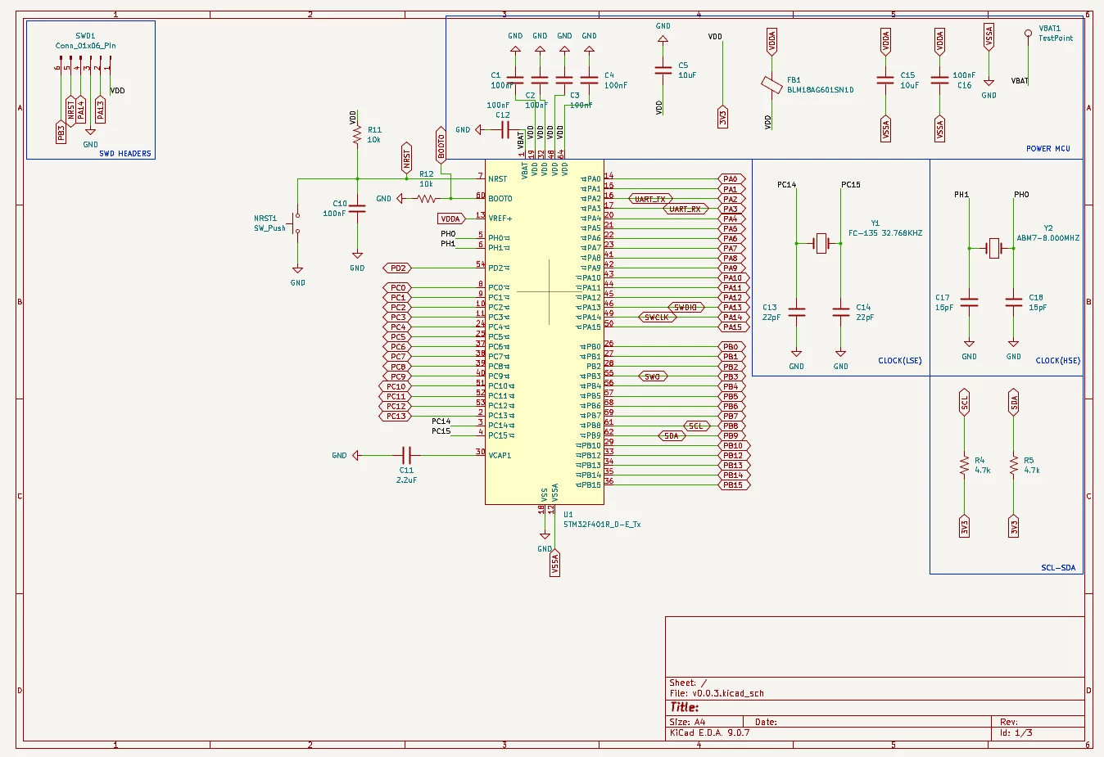Viewport: 1104px width, 757px height.
Task: Select the PC13 global label
Action: point(396,417)
